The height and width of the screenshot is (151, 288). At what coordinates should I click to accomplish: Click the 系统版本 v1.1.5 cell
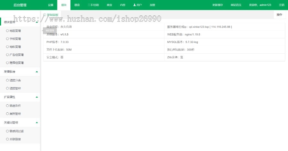click(x=104, y=34)
